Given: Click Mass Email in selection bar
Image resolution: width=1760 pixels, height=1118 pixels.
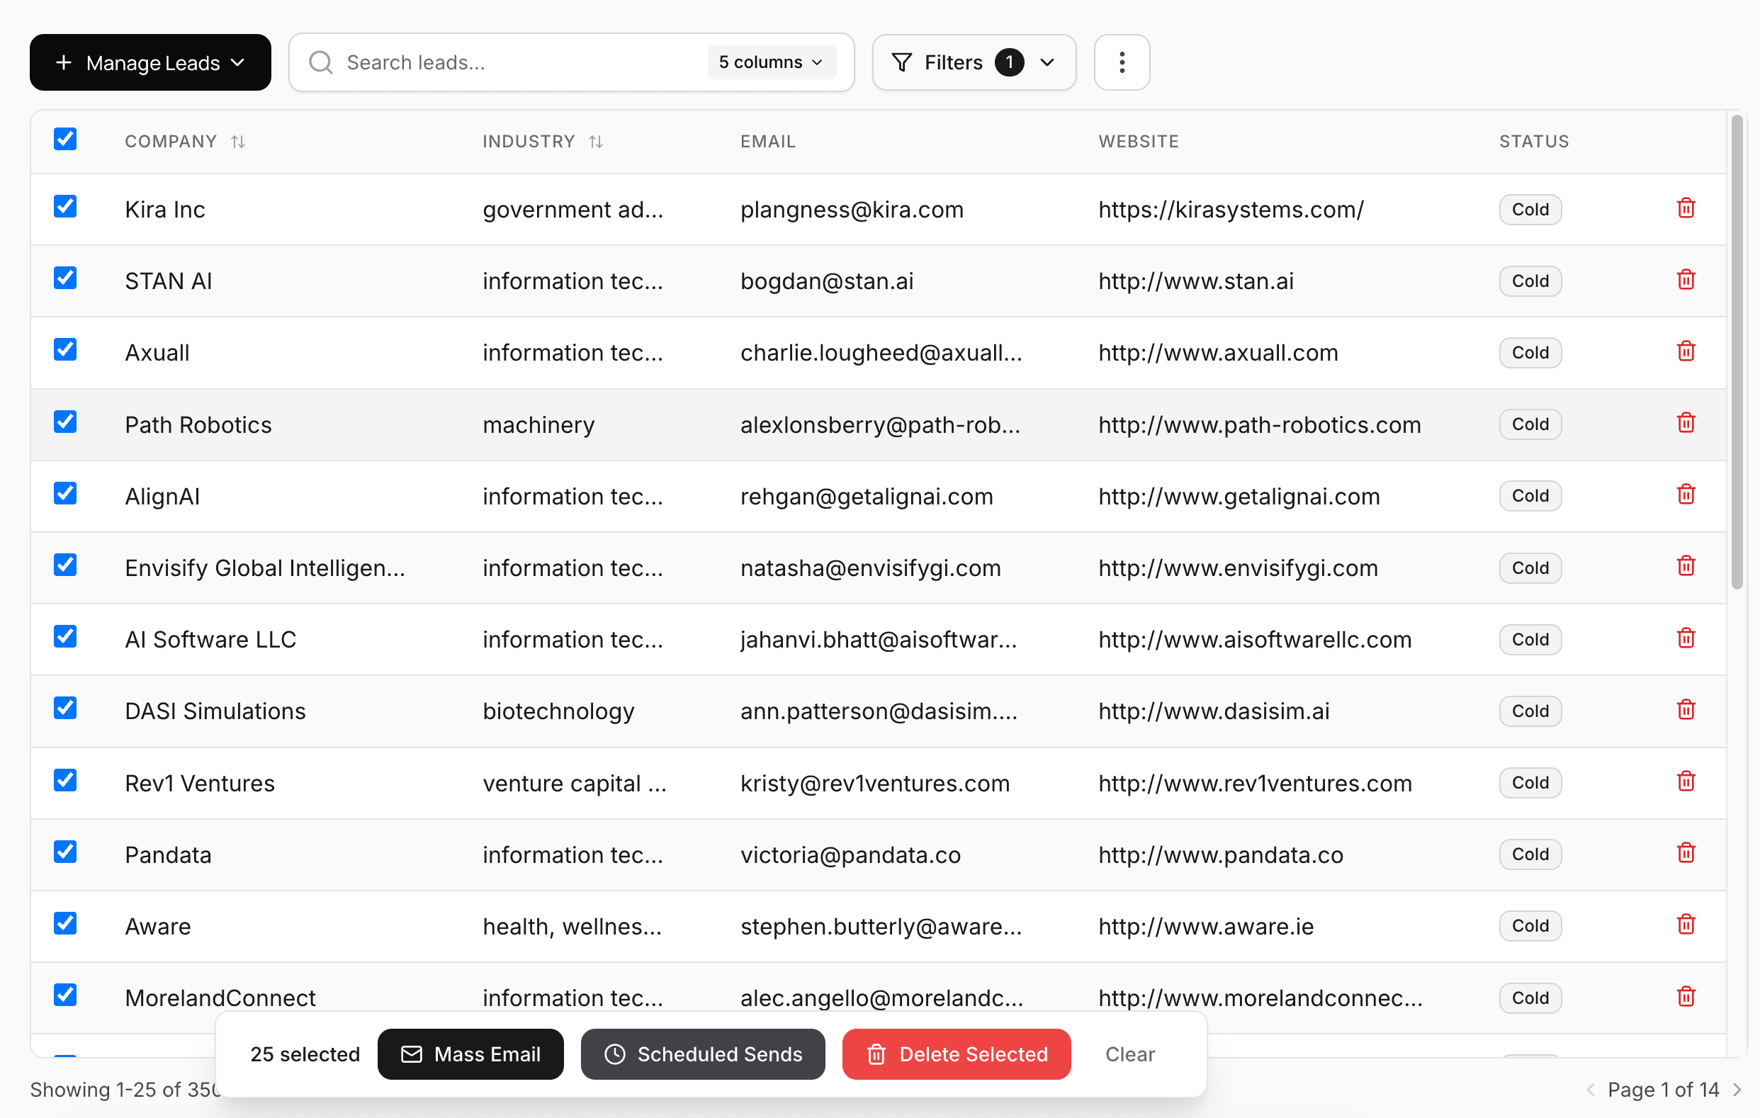Looking at the screenshot, I should tap(470, 1054).
